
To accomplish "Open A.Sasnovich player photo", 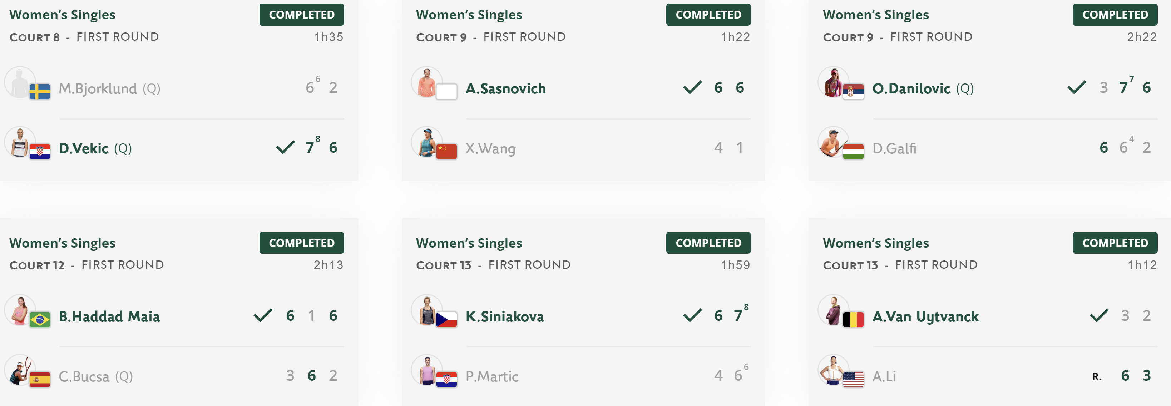I will click(x=426, y=82).
